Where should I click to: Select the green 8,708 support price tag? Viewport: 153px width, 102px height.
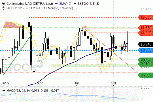(145, 75)
